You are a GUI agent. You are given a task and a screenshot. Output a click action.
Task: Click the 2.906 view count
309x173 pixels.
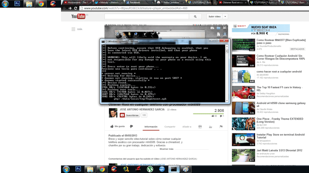(219, 111)
